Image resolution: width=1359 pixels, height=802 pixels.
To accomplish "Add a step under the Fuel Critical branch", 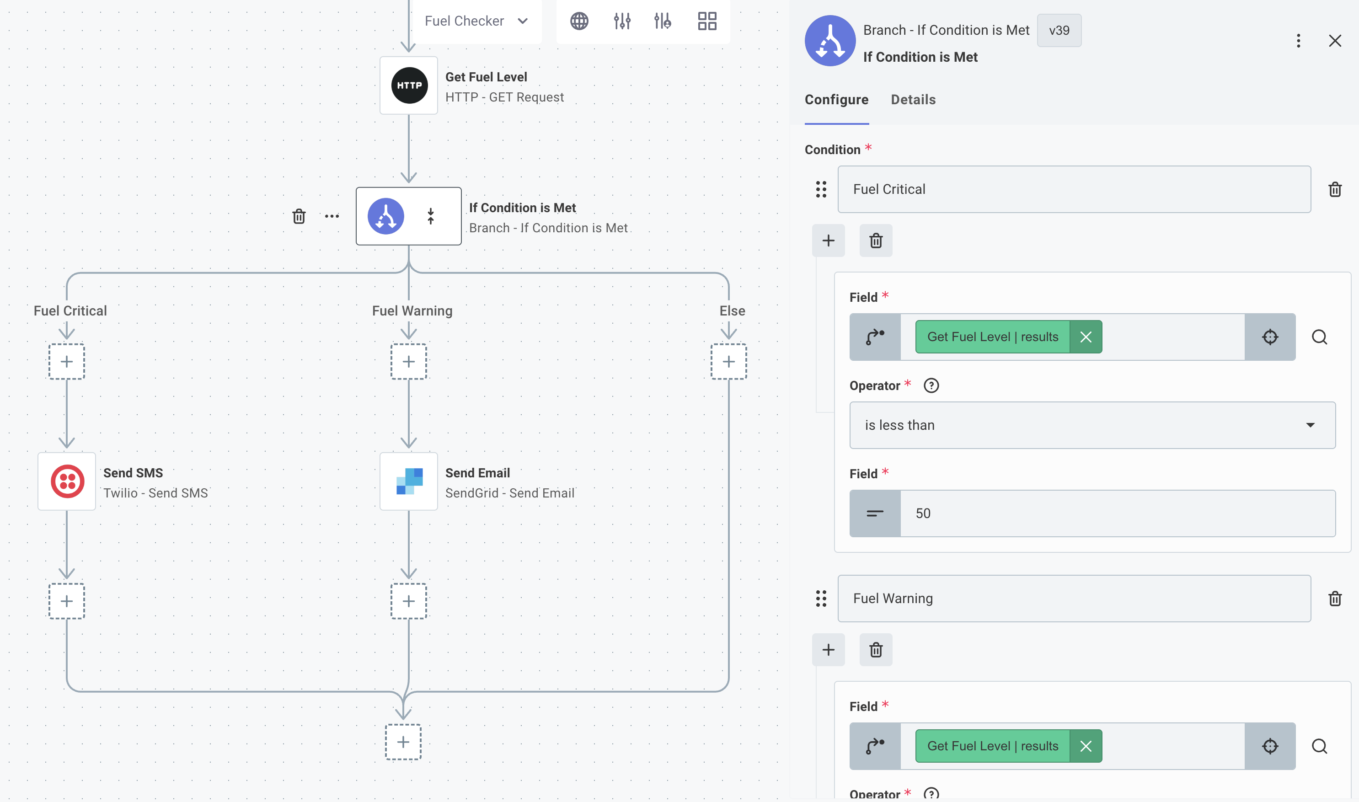I will [x=66, y=362].
